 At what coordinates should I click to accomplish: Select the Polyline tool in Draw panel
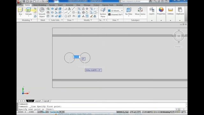[x=66, y=9]
